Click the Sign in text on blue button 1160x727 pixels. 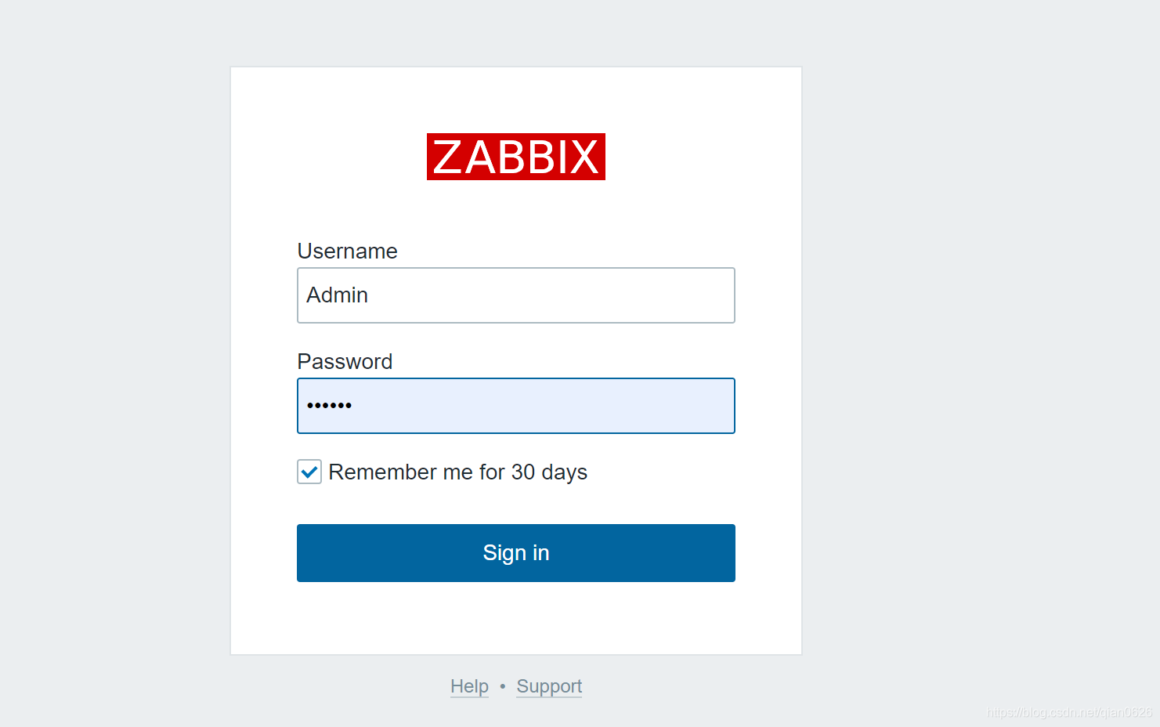tap(516, 553)
